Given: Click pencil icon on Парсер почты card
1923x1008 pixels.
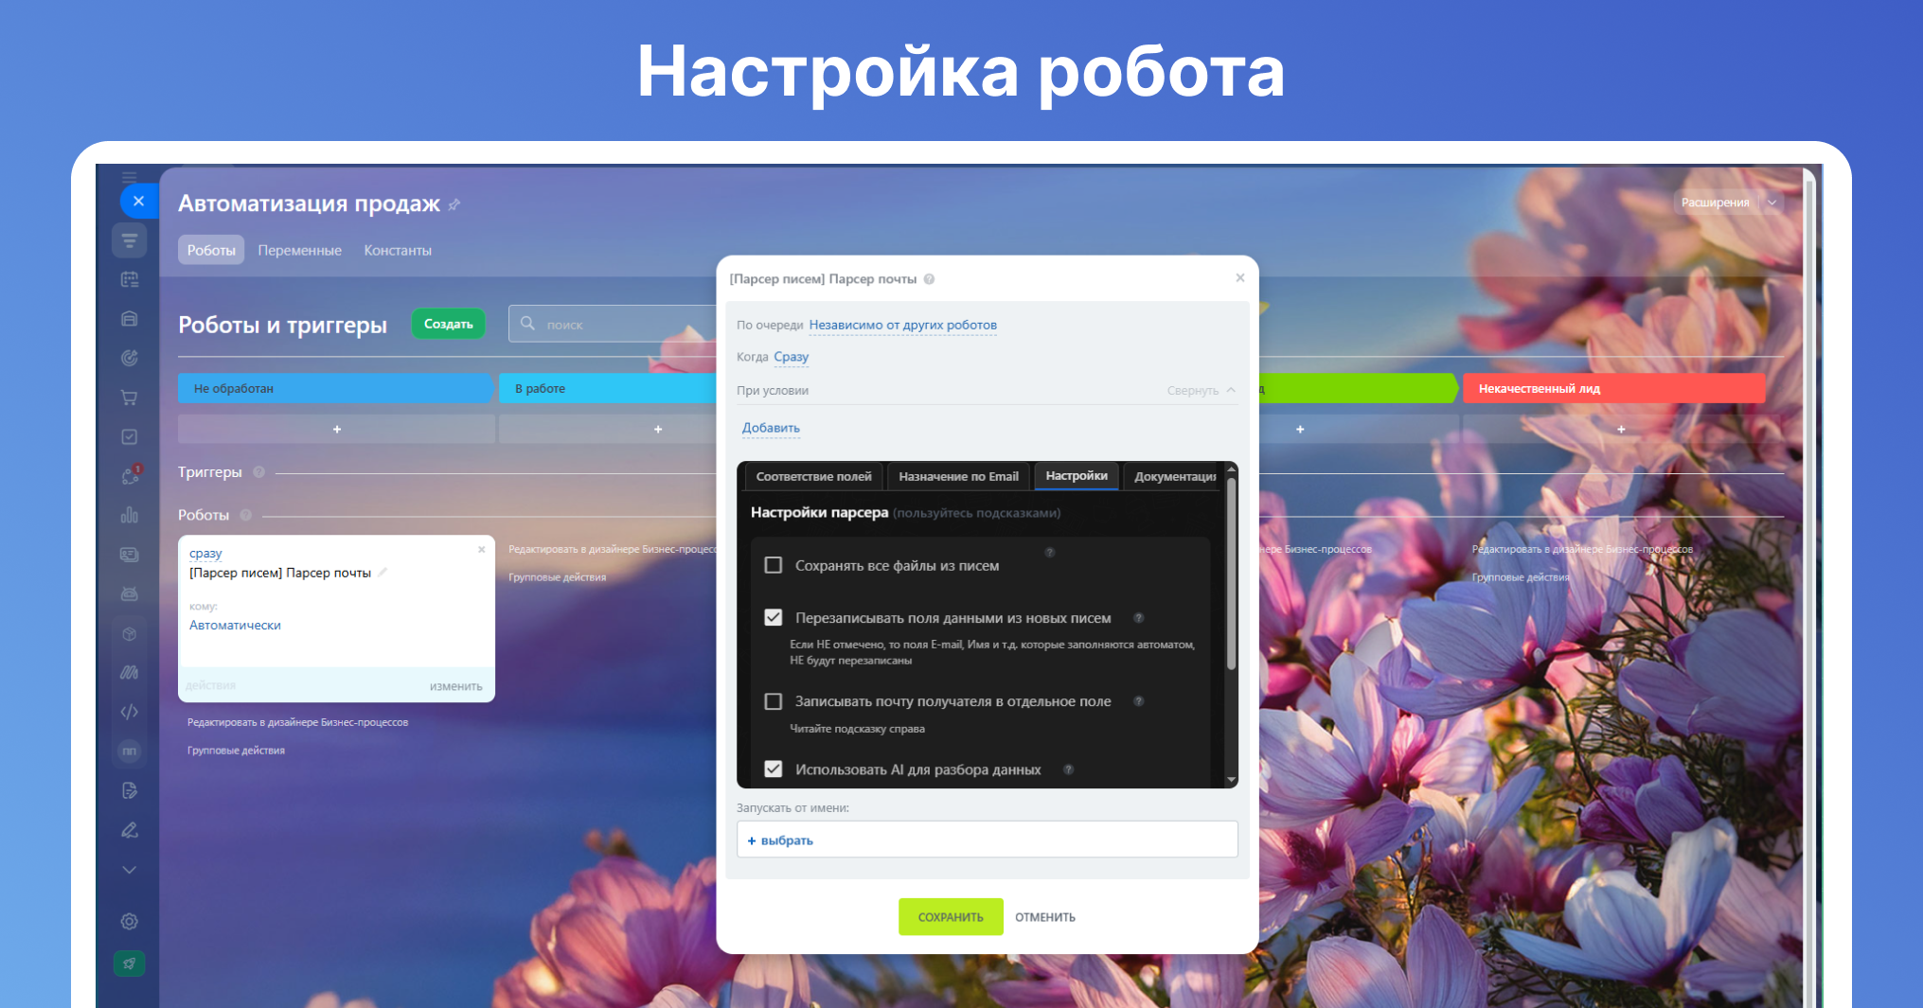Looking at the screenshot, I should coord(383,572).
